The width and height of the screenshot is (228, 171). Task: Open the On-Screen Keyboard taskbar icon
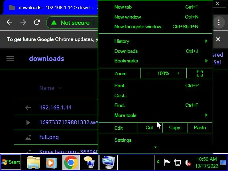pos(109,162)
